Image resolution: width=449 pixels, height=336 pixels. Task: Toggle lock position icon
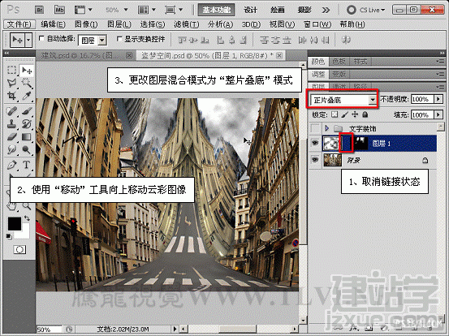[x=355, y=114]
